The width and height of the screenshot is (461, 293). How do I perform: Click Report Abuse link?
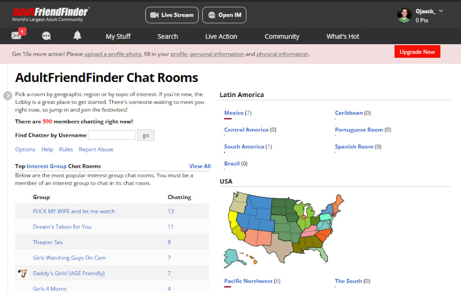(96, 149)
